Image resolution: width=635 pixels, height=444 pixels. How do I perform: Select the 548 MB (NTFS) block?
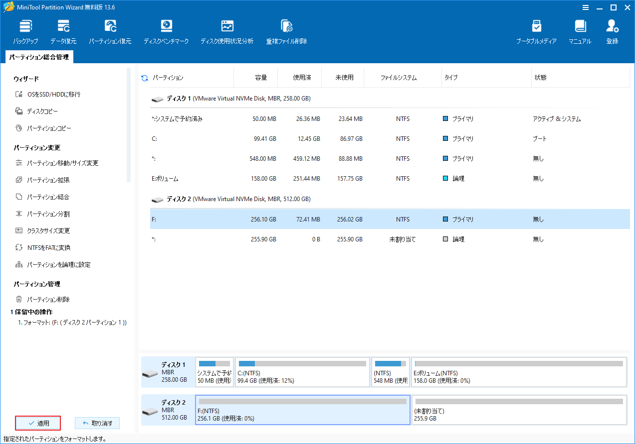[391, 372]
